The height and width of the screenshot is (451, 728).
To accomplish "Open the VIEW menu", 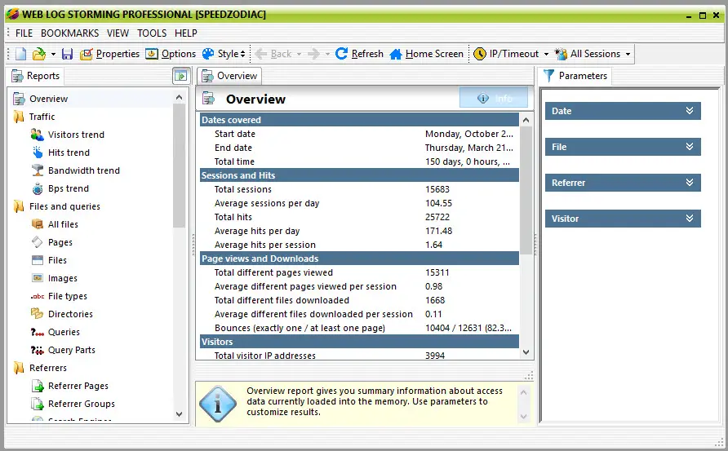I will pyautogui.click(x=118, y=33).
